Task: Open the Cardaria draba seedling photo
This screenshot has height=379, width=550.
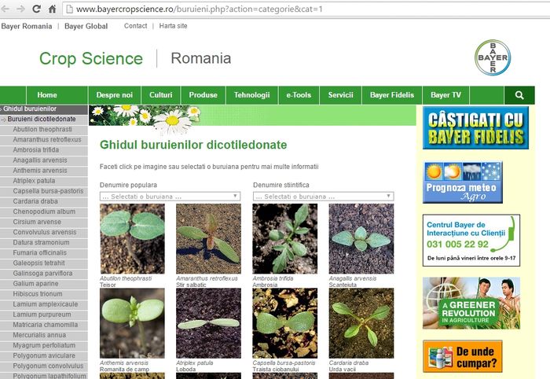Action: pyautogui.click(x=361, y=323)
